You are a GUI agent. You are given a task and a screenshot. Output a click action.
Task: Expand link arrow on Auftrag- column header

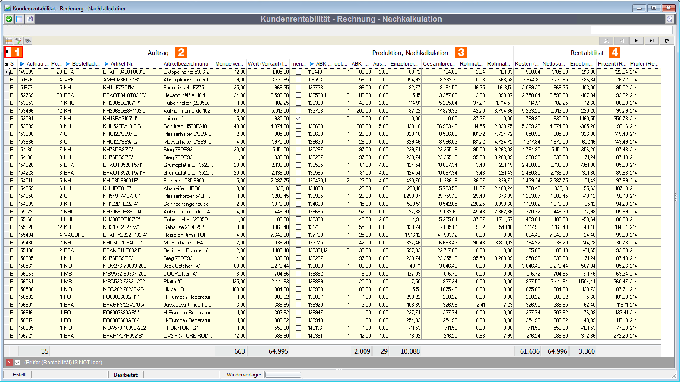point(22,64)
